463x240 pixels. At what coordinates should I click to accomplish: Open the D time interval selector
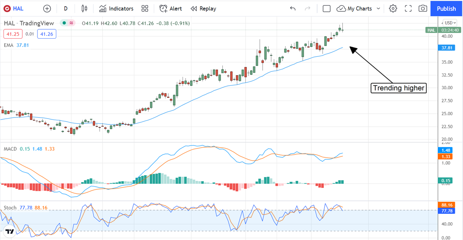point(66,9)
